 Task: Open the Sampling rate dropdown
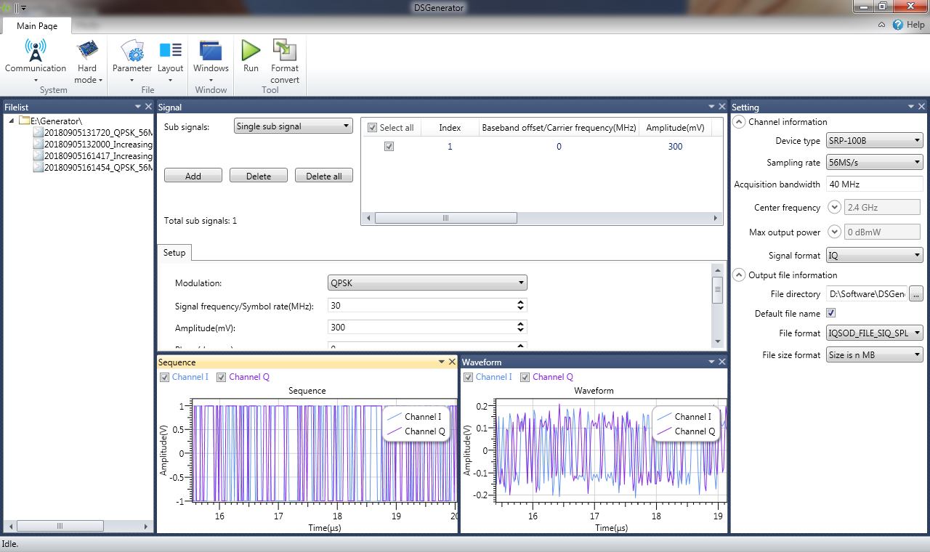tap(875, 163)
